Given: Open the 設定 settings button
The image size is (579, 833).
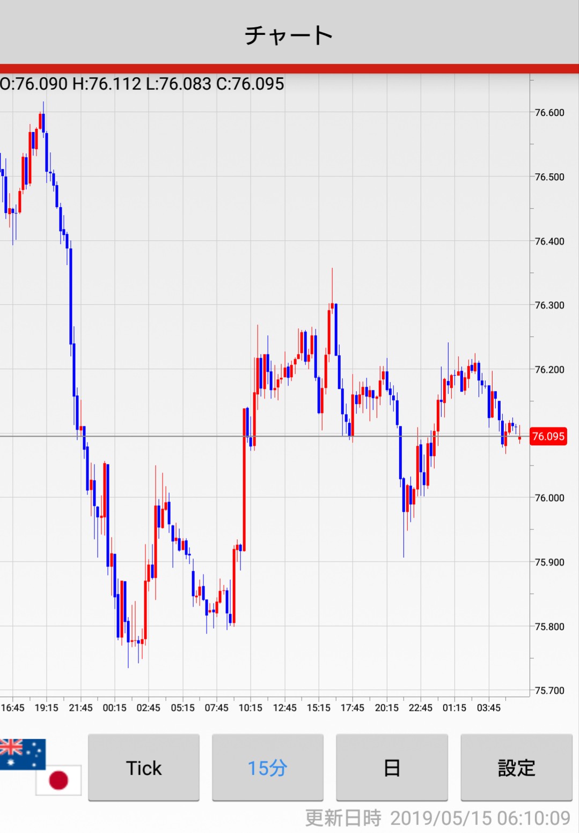Looking at the screenshot, I should (516, 768).
